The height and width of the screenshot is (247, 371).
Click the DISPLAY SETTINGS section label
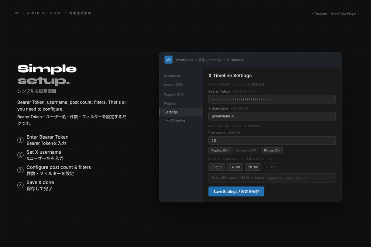click(x=234, y=126)
